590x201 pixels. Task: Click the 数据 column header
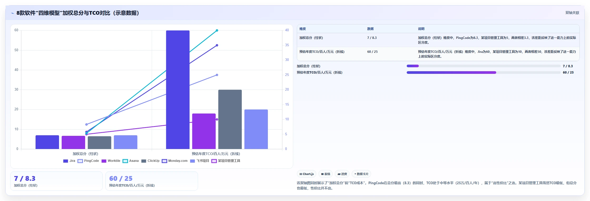pos(370,29)
